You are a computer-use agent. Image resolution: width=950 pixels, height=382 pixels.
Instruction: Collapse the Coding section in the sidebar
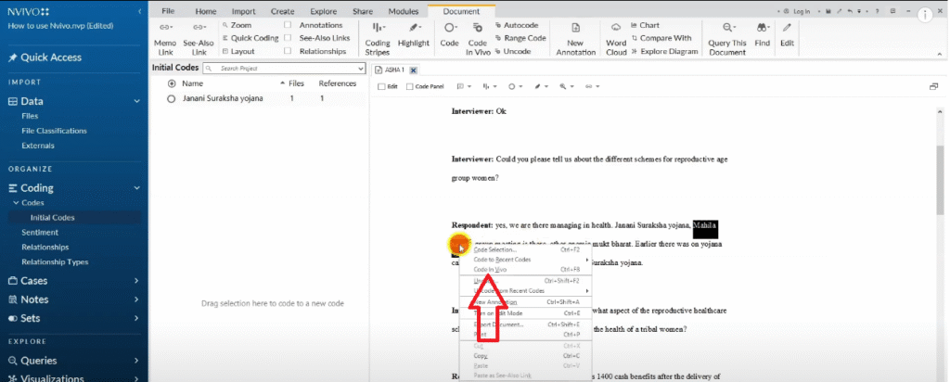(x=137, y=188)
